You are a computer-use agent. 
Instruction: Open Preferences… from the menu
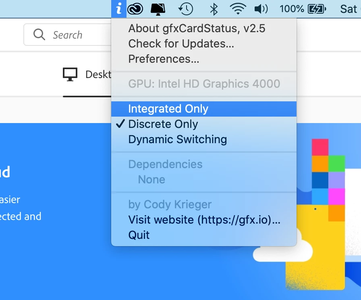tap(204, 59)
